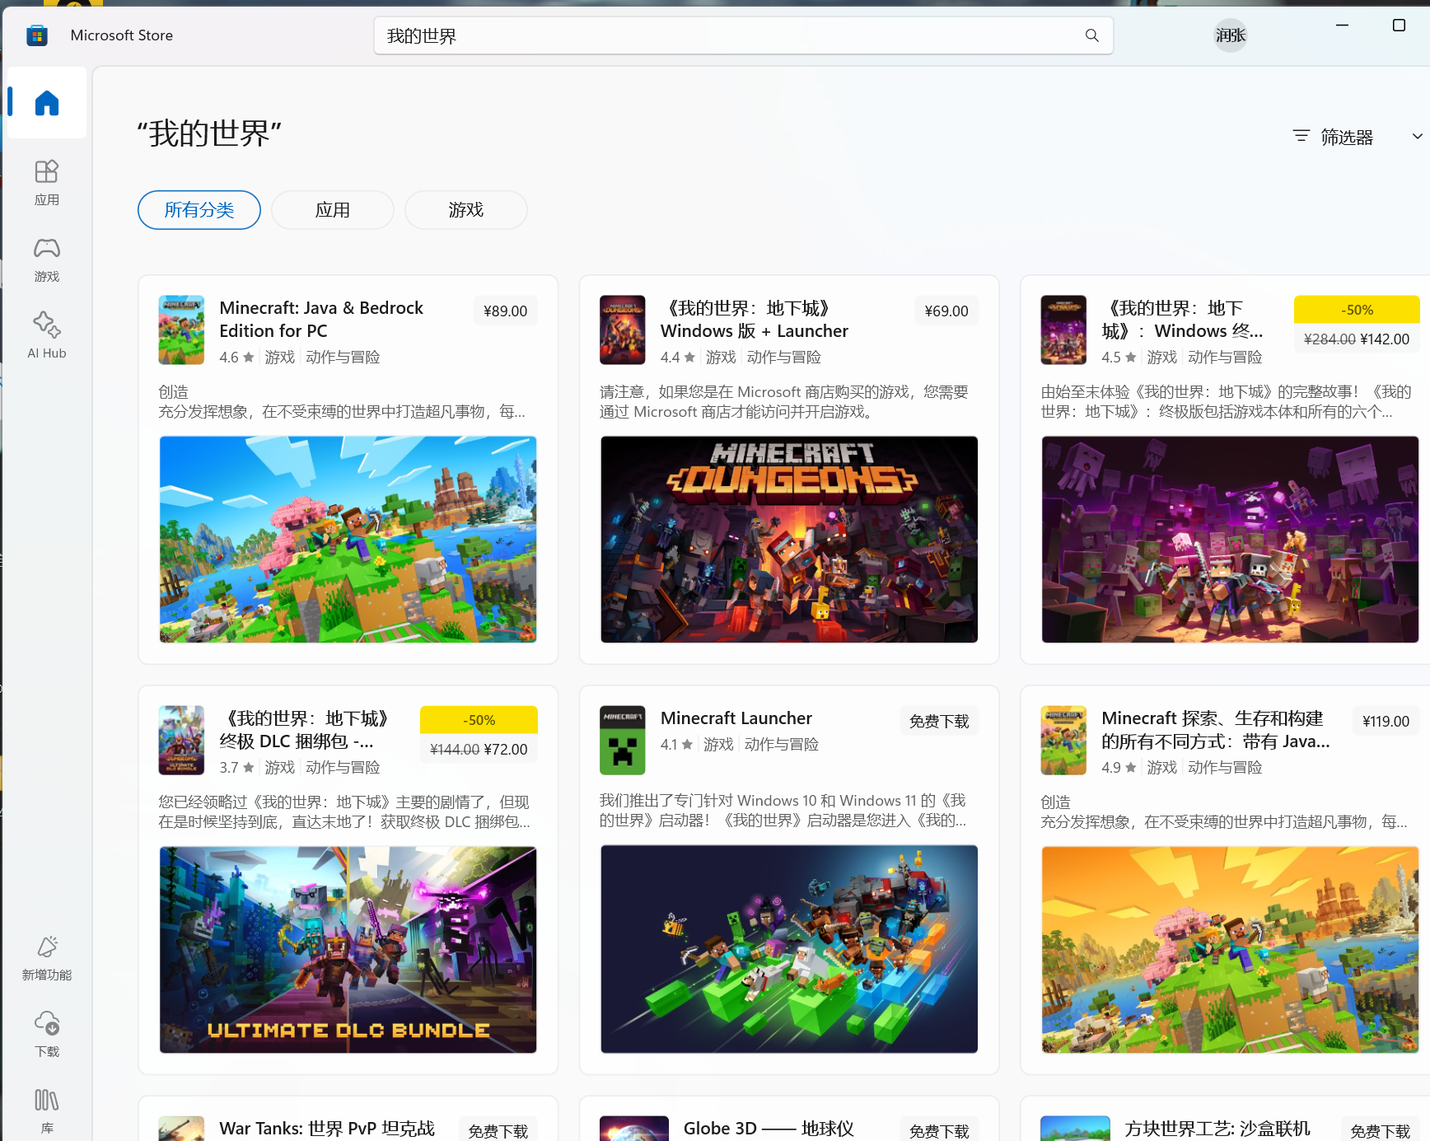
Task: Click Globe 3D app icon
Action: [634, 1129]
